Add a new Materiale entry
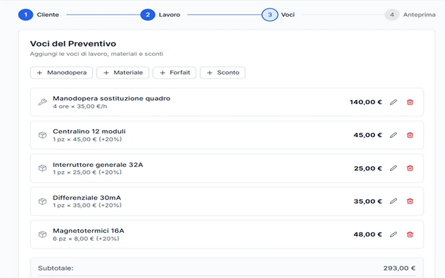The height and width of the screenshot is (278, 445). tap(123, 73)
